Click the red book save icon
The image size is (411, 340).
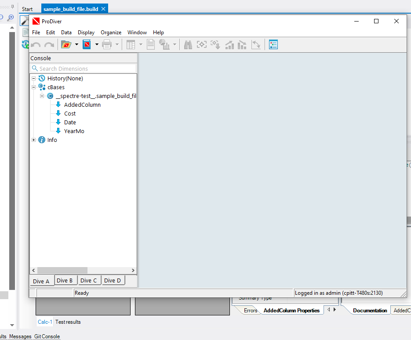point(87,44)
